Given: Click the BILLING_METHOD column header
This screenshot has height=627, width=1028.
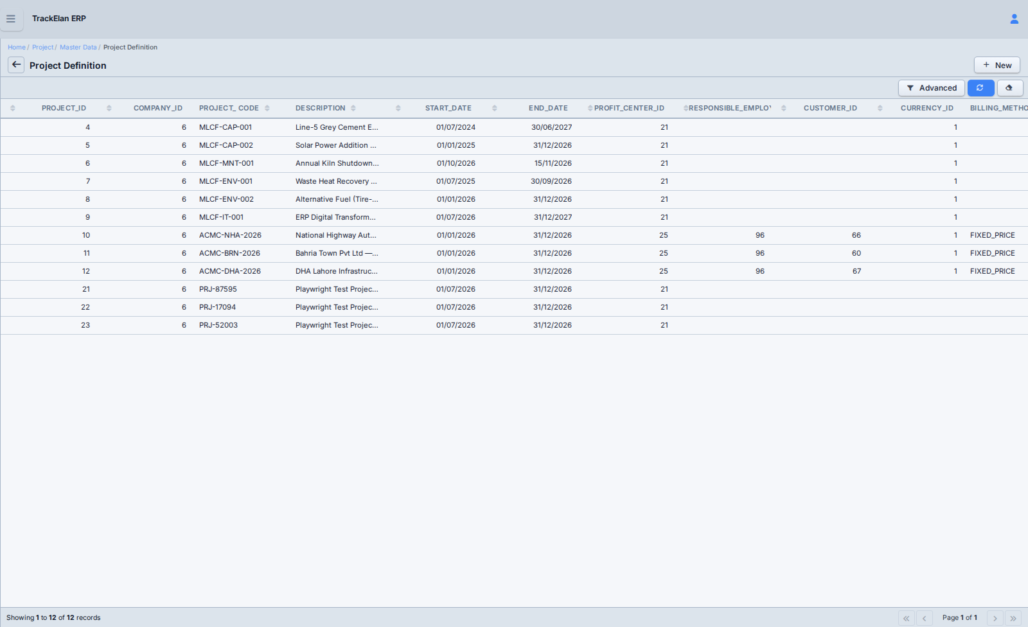Looking at the screenshot, I should (999, 108).
